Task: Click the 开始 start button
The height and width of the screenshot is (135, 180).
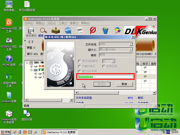Action: pyautogui.click(x=6, y=132)
